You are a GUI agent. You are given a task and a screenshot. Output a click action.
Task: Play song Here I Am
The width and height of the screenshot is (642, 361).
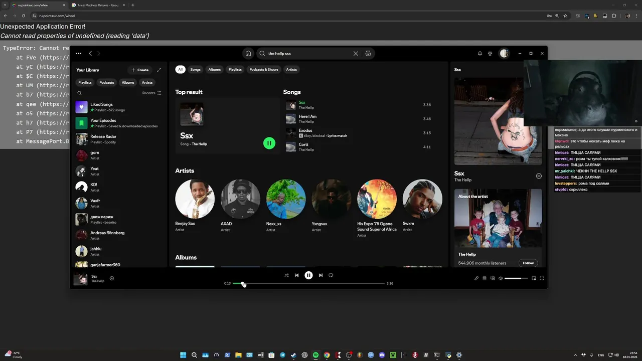click(291, 119)
